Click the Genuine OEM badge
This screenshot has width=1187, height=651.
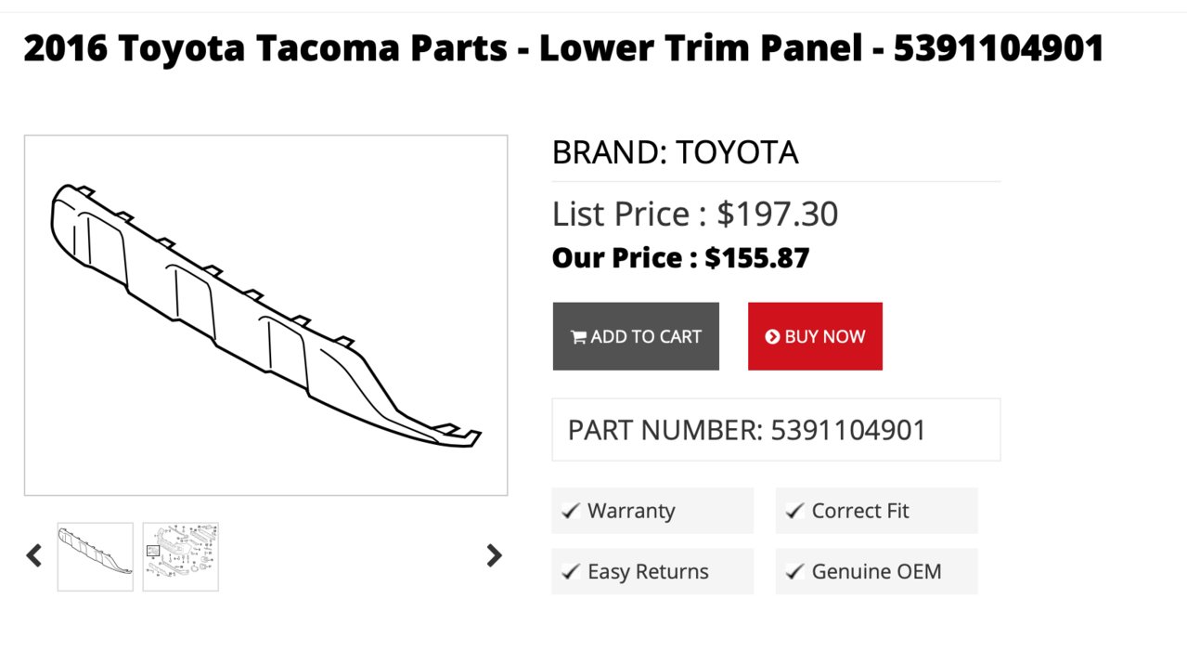click(876, 571)
